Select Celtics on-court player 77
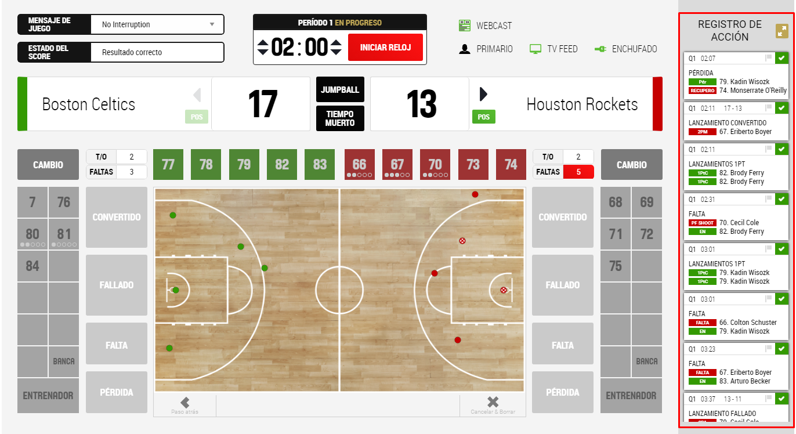 [168, 165]
